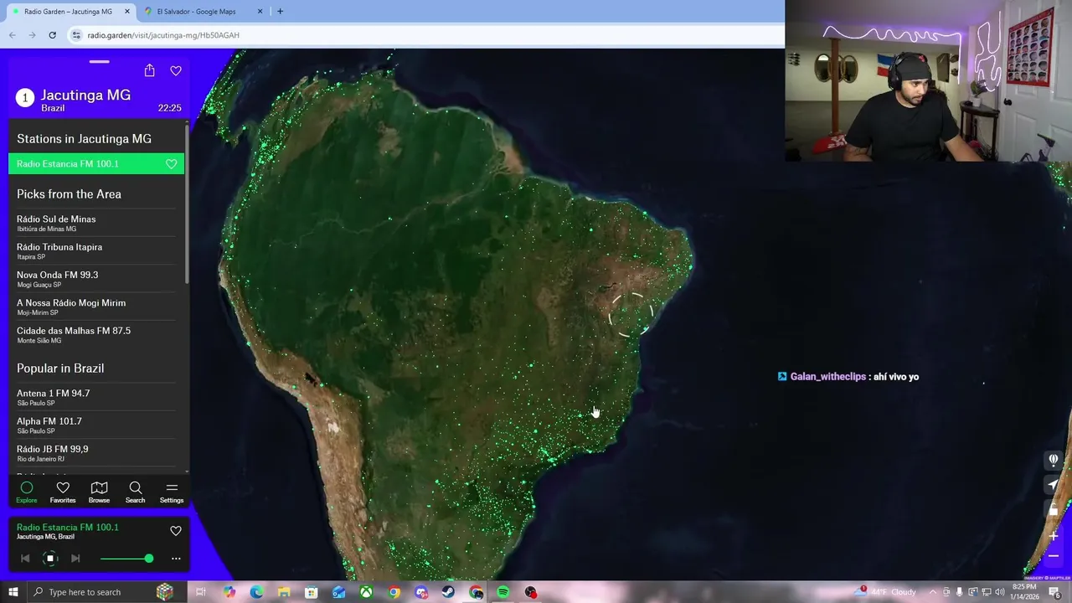Share Jacutinga MG with the share icon

coord(149,70)
